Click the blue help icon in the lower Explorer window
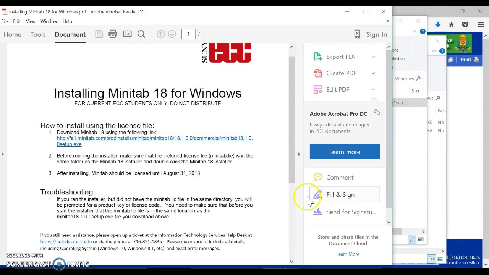 (x=442, y=51)
